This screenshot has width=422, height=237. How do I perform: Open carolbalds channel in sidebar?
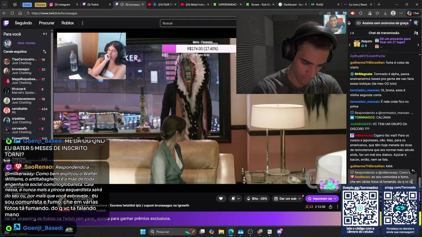point(26,111)
